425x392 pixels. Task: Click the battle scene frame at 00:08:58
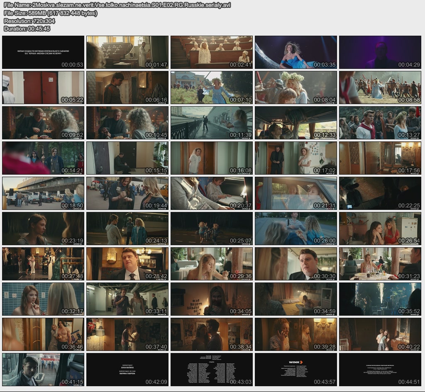380,88
